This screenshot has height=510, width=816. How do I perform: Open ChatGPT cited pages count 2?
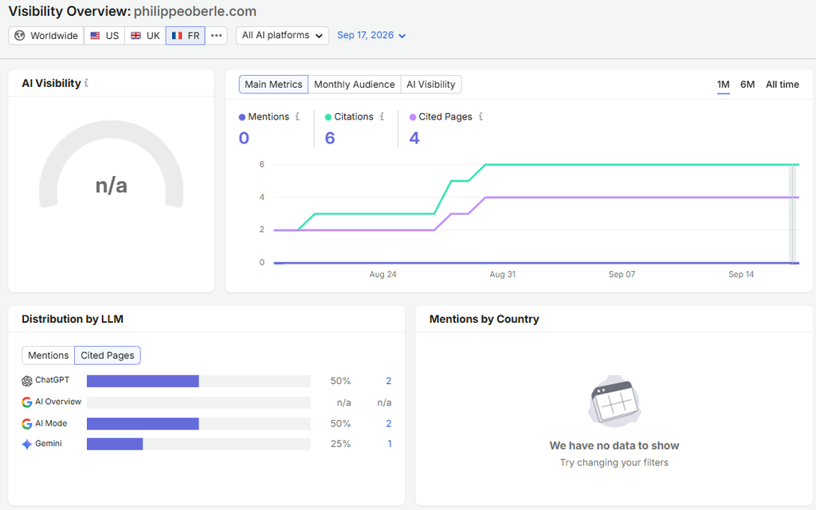389,381
